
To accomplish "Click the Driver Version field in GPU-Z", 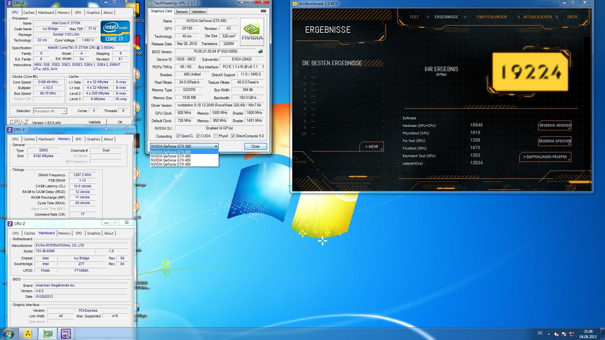I will (x=219, y=105).
